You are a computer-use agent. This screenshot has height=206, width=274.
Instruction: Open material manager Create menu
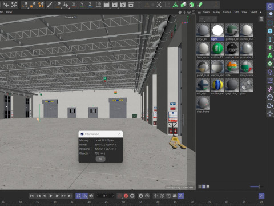[x=207, y=12]
